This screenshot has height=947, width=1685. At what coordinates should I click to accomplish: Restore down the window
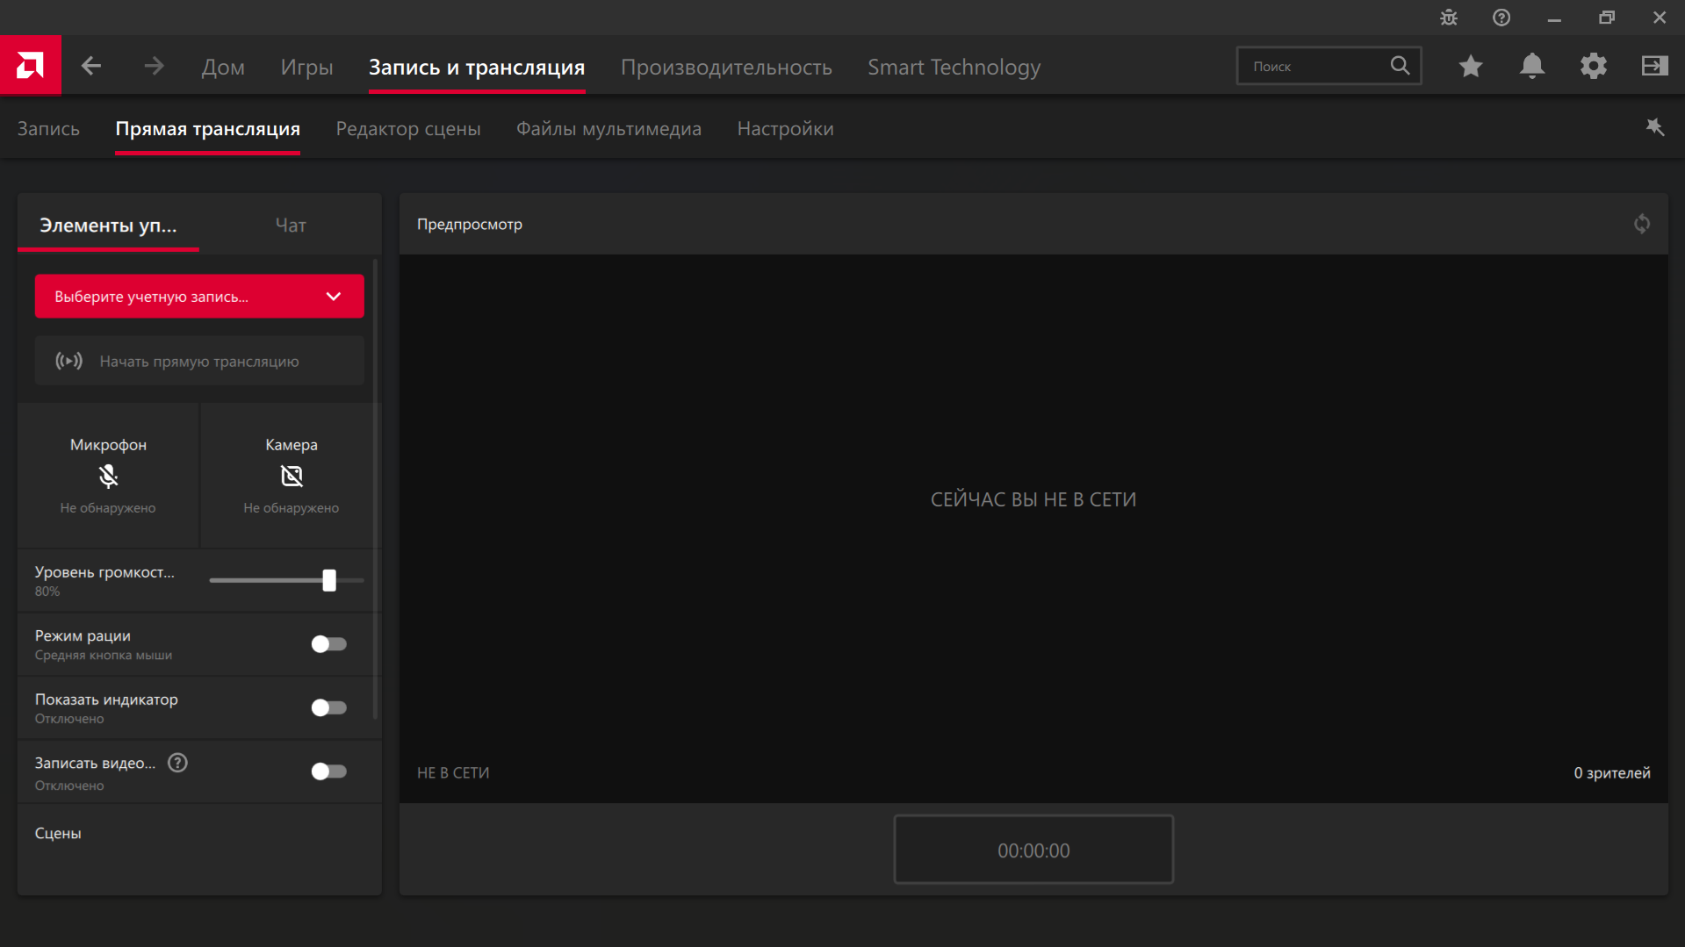1607,18
